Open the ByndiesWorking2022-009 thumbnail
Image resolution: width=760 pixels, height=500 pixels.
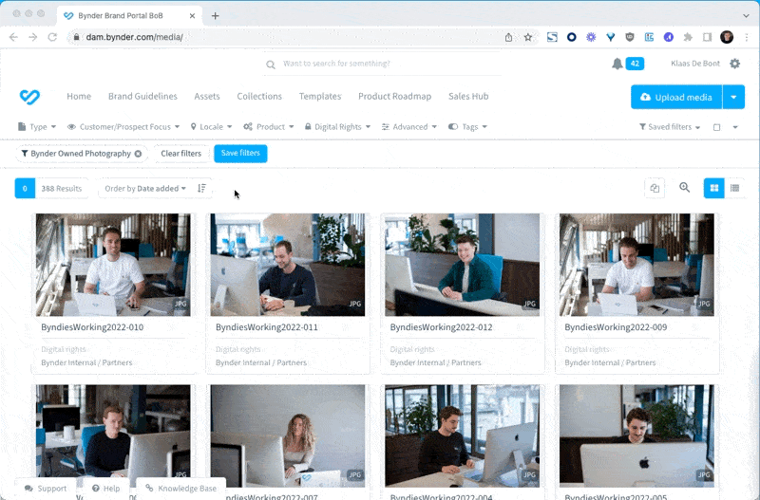click(636, 265)
